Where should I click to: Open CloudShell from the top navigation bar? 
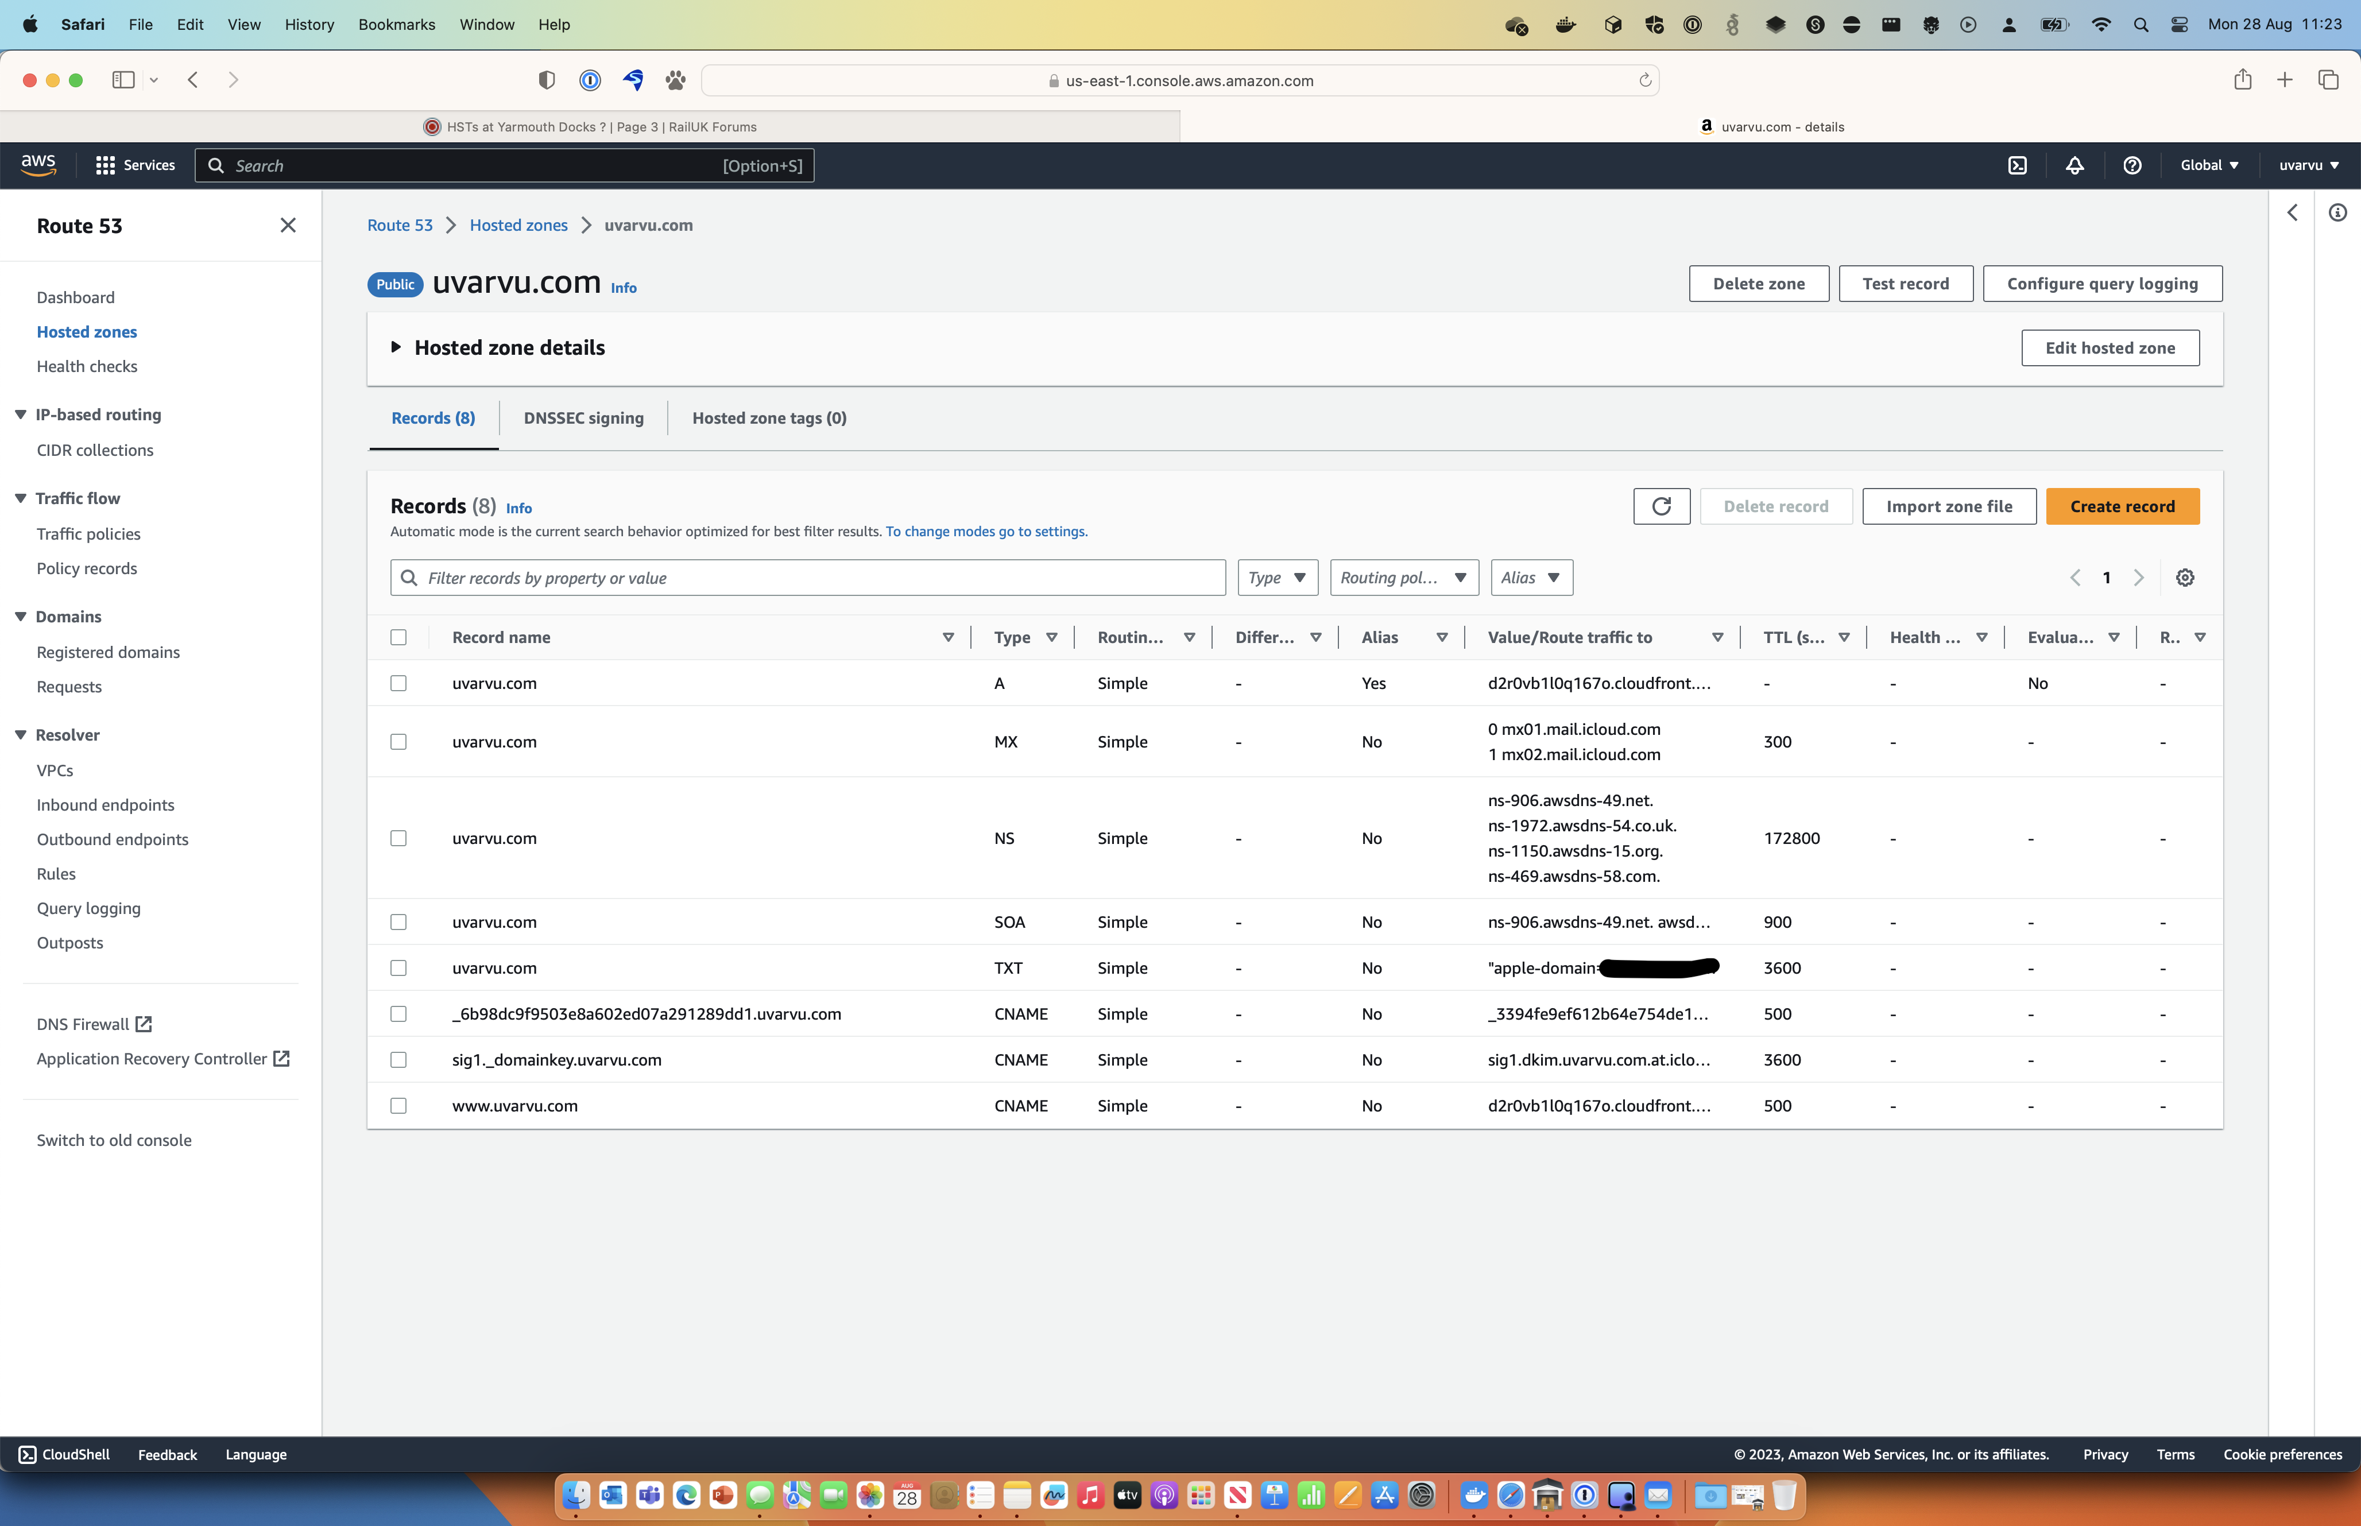pyautogui.click(x=2017, y=165)
